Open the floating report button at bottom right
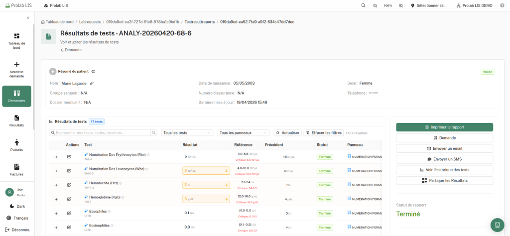The width and height of the screenshot is (510, 236). 498,225
